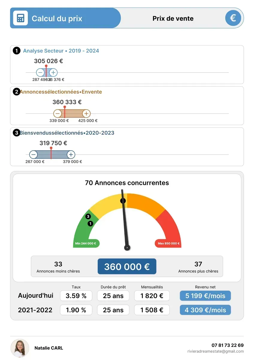The width and height of the screenshot is (254, 360).
Task: Click the 2021-2022 taux field 1.90 %
Action: 76,310
